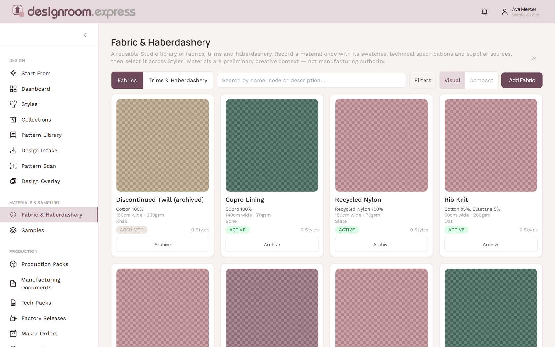Click the Dashboard grid icon
Image resolution: width=555 pixels, height=347 pixels.
click(x=13, y=89)
